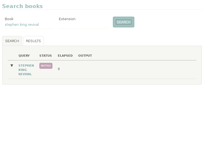Click the QUERY column header
202x156 pixels.
pos(24,56)
